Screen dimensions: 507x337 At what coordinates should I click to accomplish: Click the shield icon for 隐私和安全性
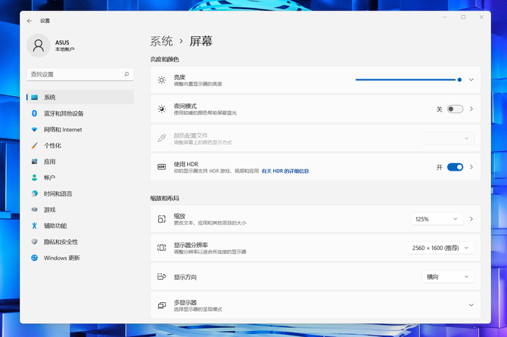pyautogui.click(x=34, y=242)
